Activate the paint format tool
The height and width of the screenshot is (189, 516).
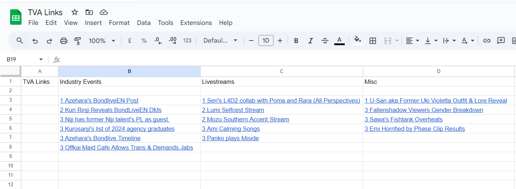coord(77,41)
